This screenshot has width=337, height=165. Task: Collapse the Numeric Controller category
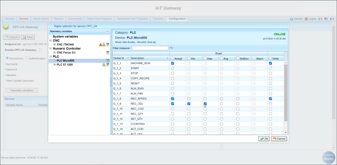51,49
